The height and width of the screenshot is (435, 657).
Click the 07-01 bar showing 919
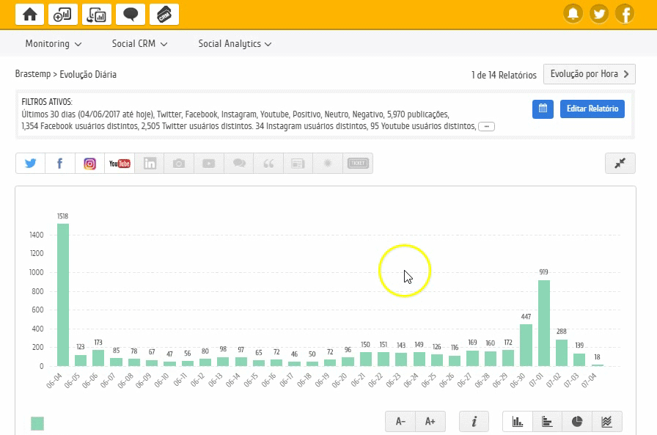pos(543,323)
